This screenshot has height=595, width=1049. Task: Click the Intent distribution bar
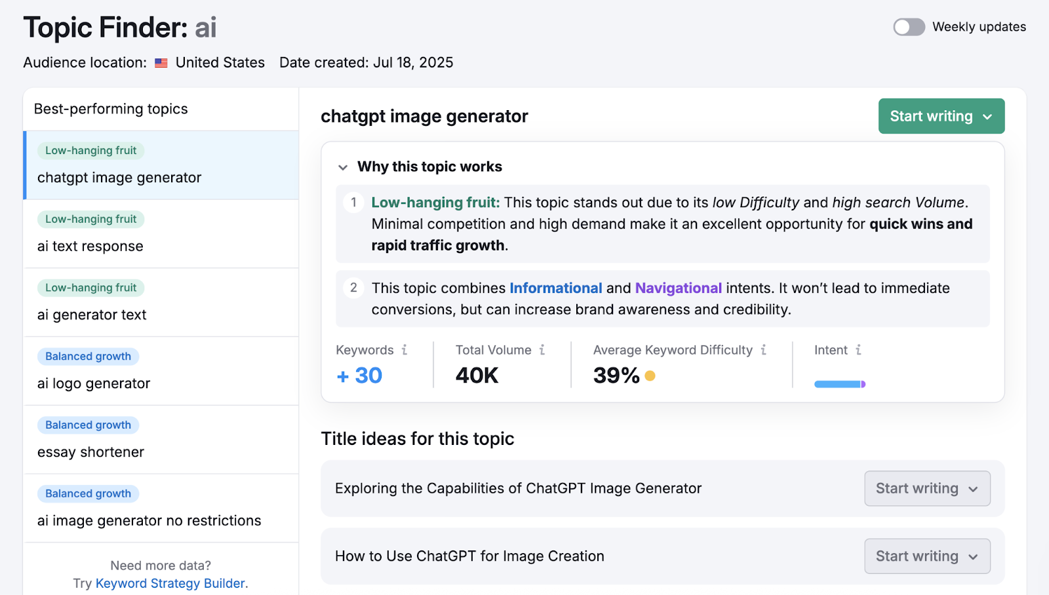pos(839,384)
